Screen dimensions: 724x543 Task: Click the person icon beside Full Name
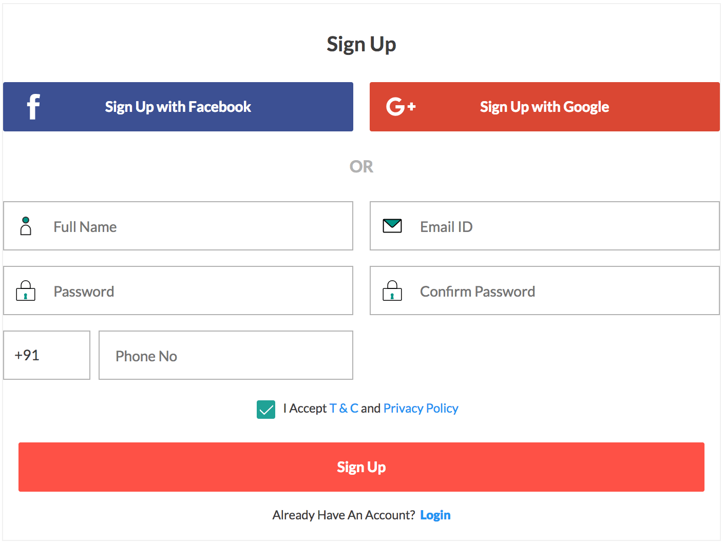pos(26,226)
